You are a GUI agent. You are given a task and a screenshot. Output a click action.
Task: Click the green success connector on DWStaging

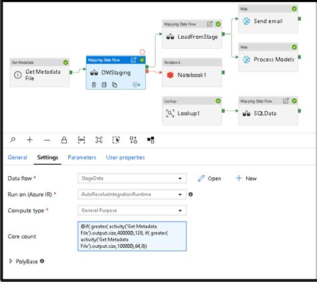coord(147,67)
